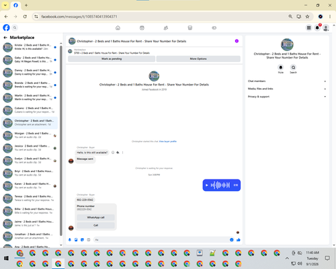Open a new browser tab
This screenshot has width=336, height=269.
26,5
